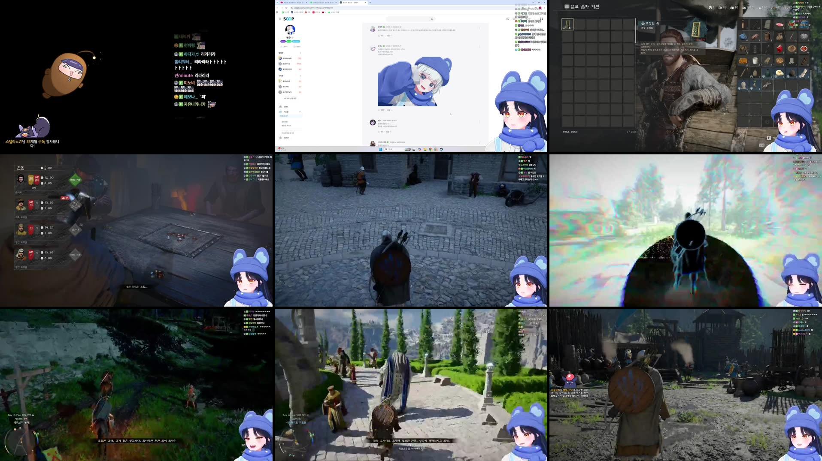Toggle the sidebar with the hamburger icon

click(x=279, y=19)
